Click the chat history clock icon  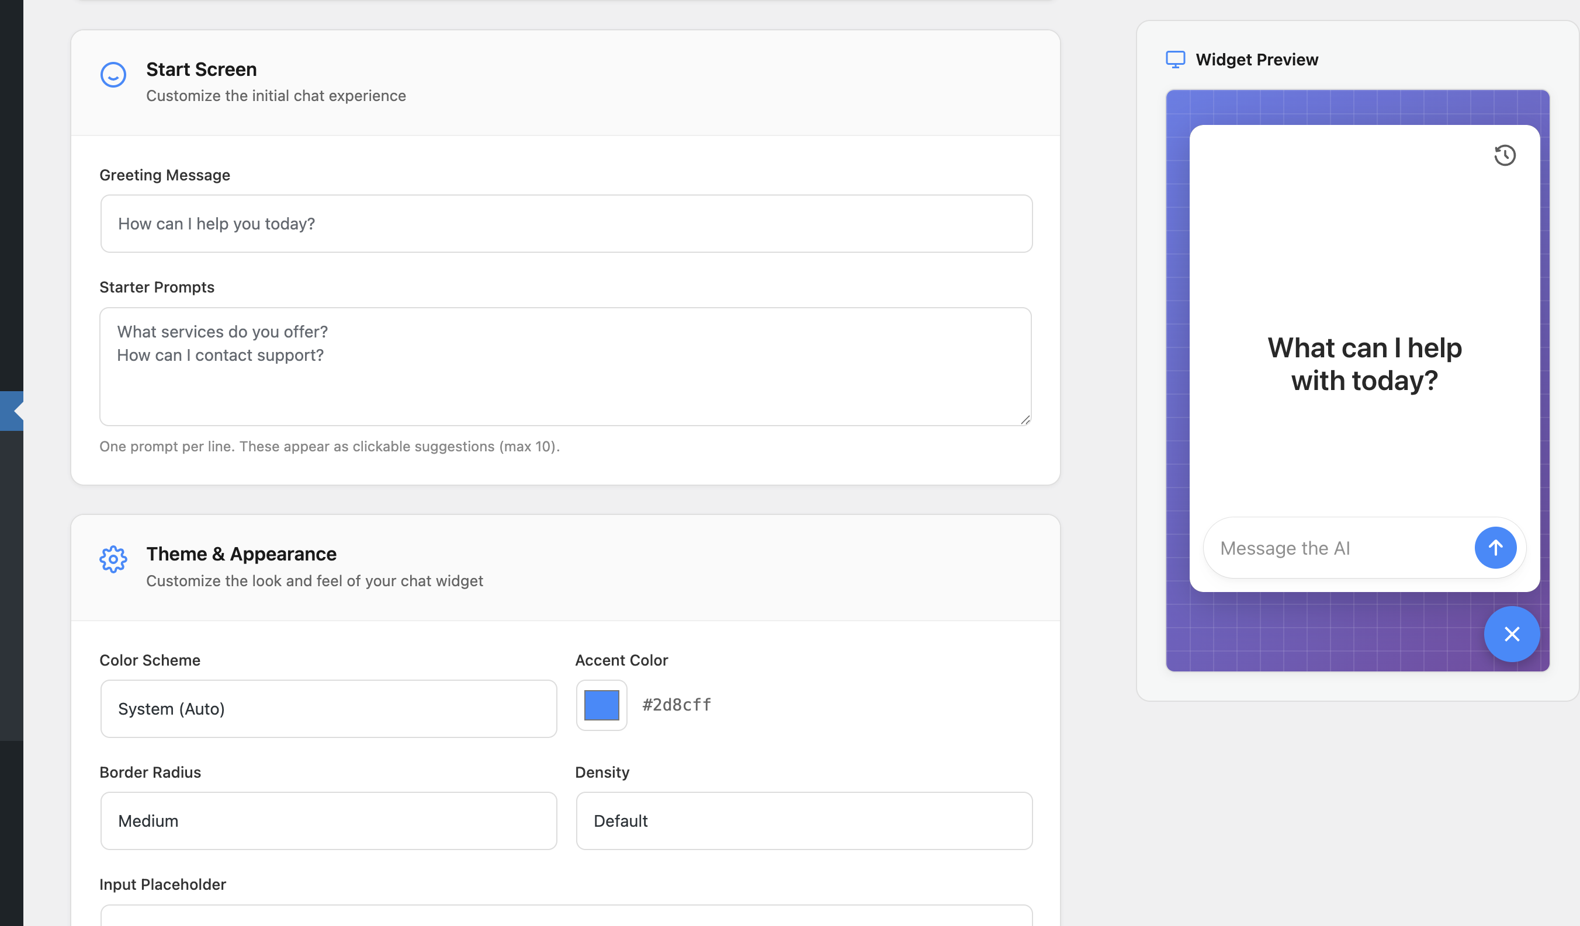tap(1504, 155)
